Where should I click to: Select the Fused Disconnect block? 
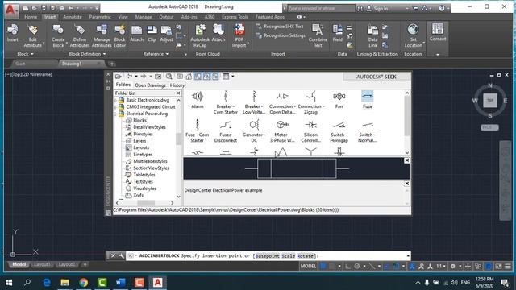pyautogui.click(x=226, y=130)
